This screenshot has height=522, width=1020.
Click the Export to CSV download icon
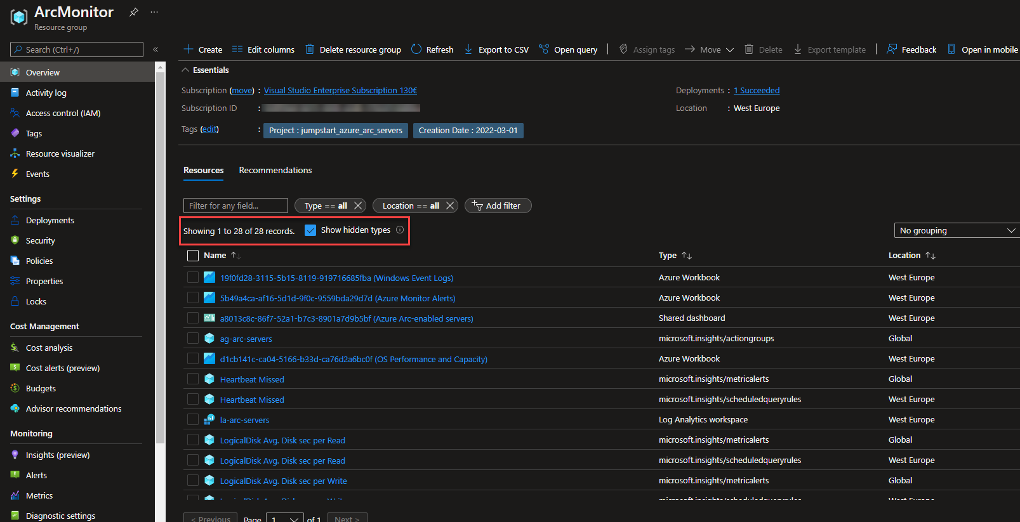468,49
